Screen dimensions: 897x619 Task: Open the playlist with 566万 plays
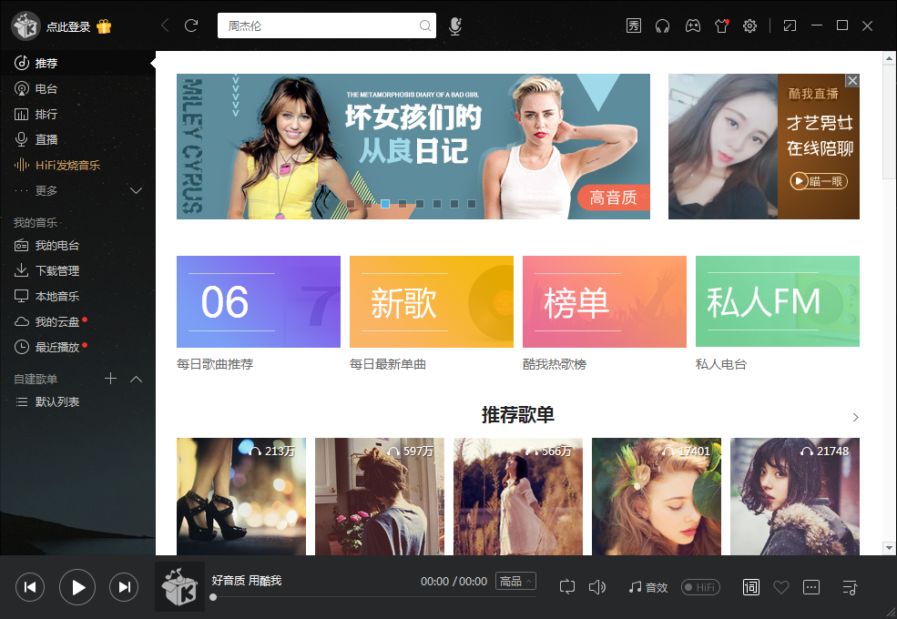(518, 497)
